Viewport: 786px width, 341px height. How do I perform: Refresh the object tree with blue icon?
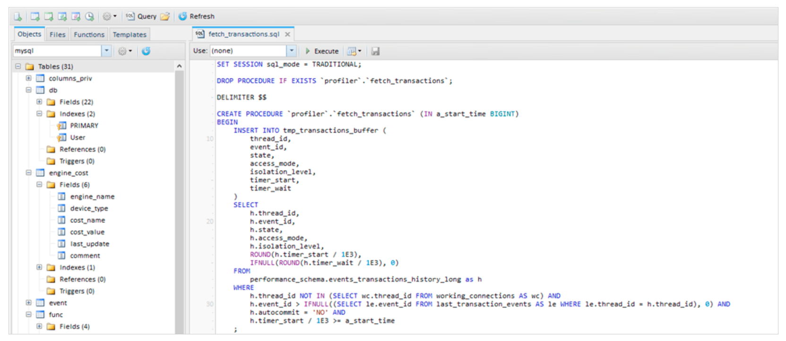pyautogui.click(x=146, y=51)
